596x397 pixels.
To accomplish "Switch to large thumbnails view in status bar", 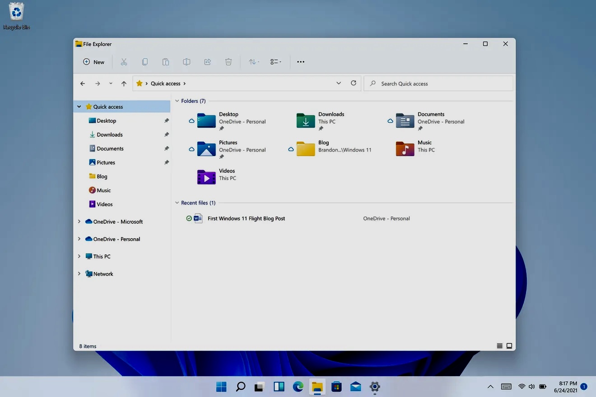I will click(x=509, y=346).
